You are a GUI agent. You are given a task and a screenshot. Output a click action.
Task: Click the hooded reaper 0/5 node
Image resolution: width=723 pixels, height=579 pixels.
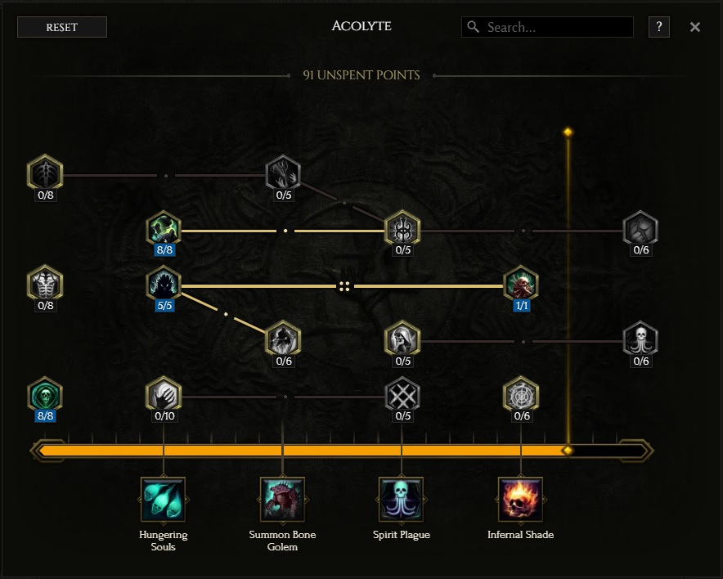click(x=402, y=339)
